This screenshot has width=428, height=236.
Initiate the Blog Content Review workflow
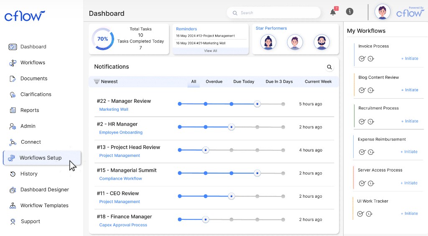[410, 90]
